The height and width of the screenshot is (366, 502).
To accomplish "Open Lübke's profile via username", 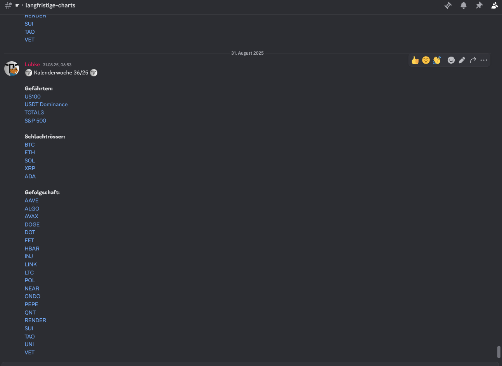I will (32, 64).
